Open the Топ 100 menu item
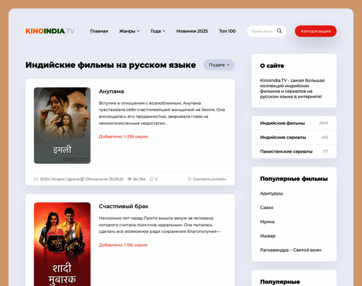This screenshot has height=286, width=362. [x=227, y=31]
